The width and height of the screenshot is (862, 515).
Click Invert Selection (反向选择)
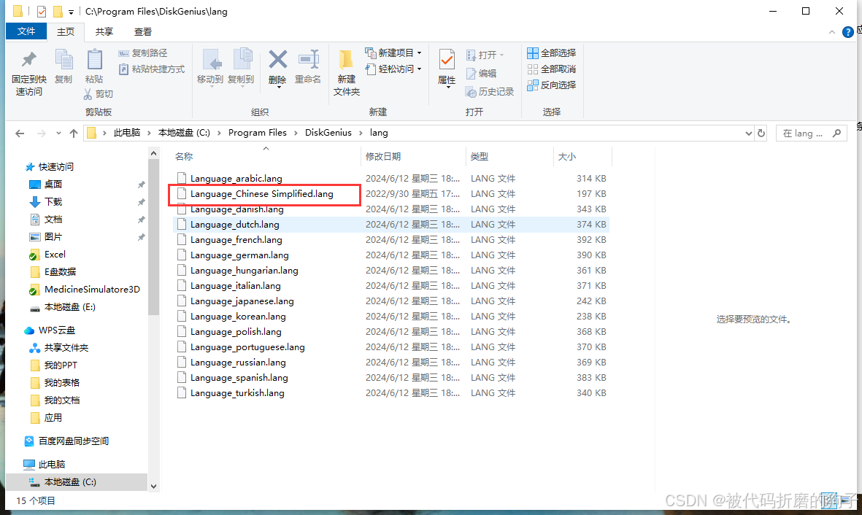tap(551, 85)
